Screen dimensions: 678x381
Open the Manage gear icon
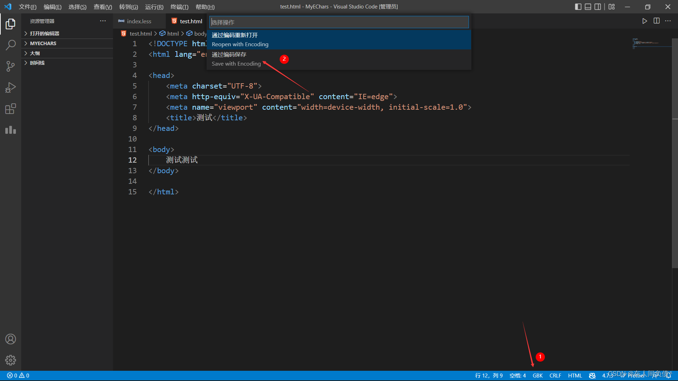[x=11, y=360]
